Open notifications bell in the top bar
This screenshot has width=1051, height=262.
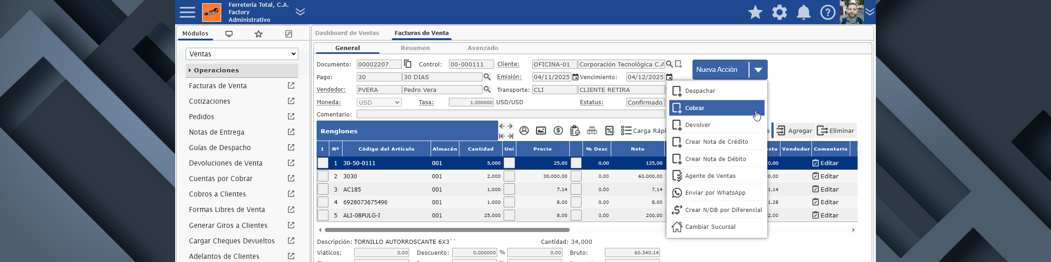tap(803, 12)
